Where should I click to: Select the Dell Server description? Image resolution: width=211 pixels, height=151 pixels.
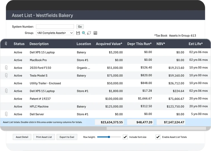click(x=37, y=114)
